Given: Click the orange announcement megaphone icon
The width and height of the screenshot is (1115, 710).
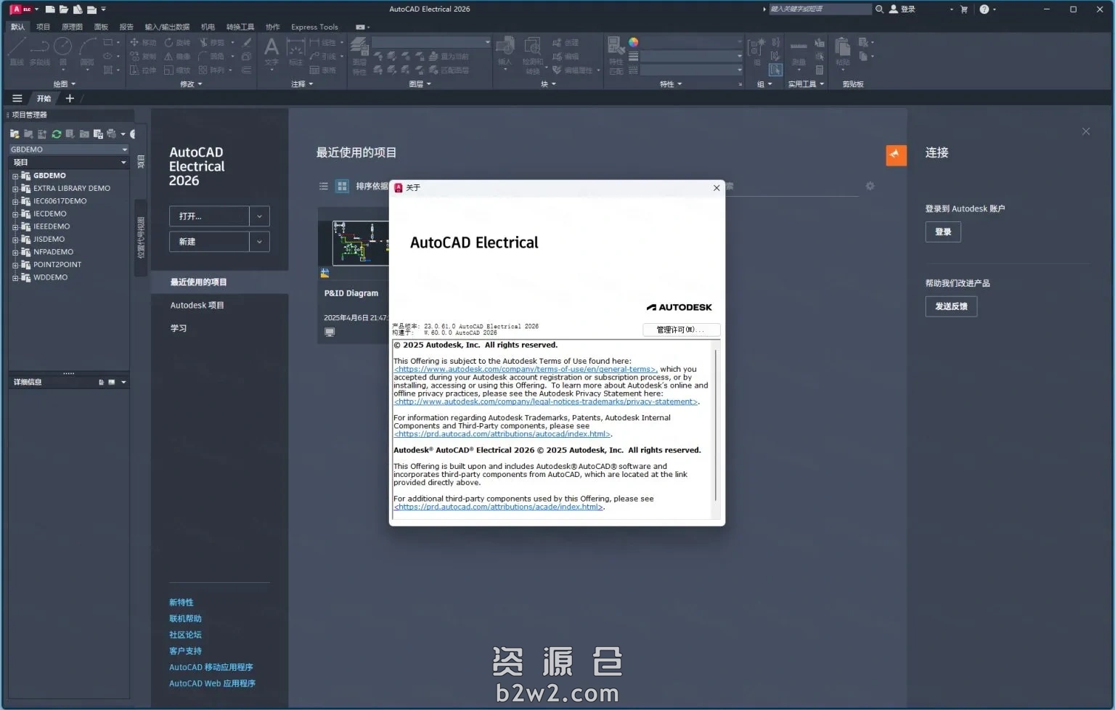Looking at the screenshot, I should coord(896,155).
